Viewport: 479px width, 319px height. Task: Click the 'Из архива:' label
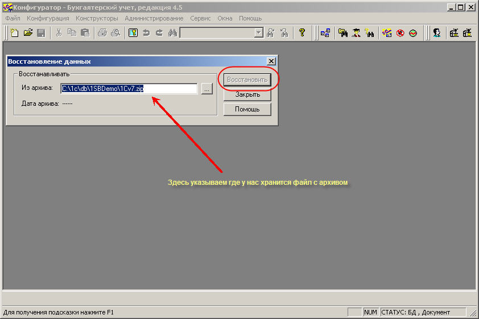(x=37, y=88)
